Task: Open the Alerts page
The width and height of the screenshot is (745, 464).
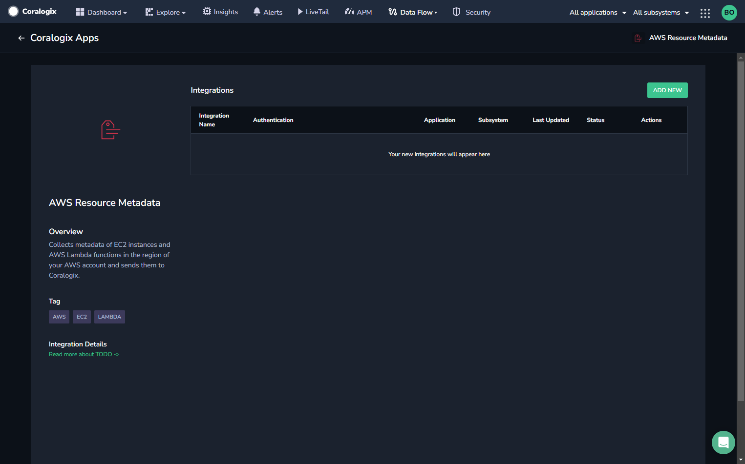Action: (268, 12)
